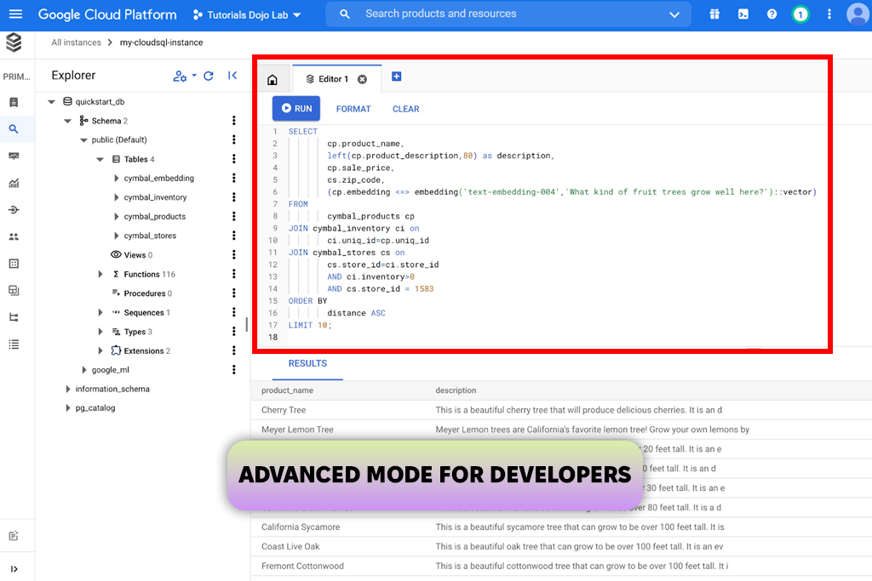872x581 pixels.
Task: Switch to the RESULTS tab
Action: click(x=307, y=363)
